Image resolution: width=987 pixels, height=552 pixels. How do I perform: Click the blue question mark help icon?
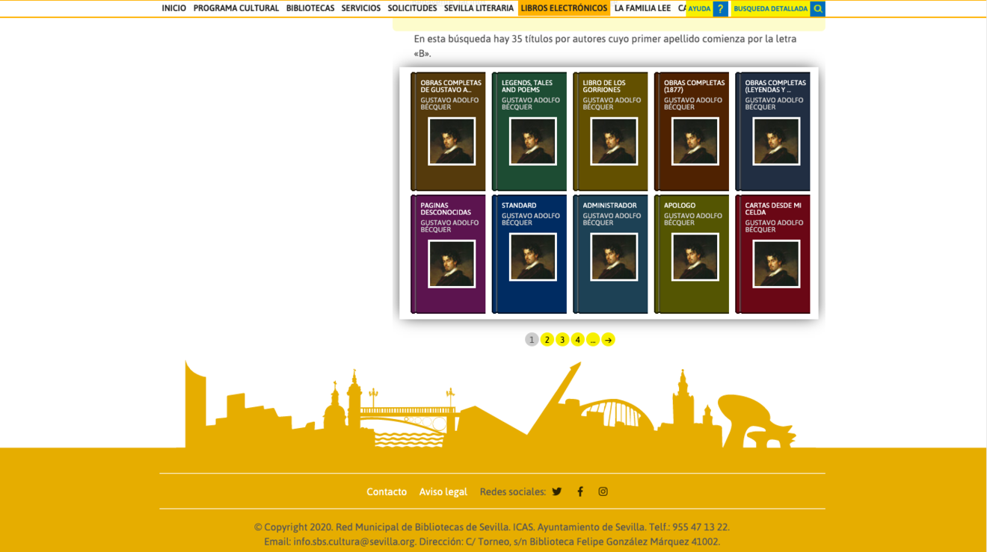tap(720, 9)
